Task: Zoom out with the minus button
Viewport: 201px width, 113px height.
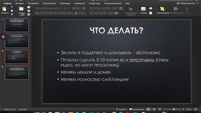Action: pyautogui.click(x=164, y=110)
